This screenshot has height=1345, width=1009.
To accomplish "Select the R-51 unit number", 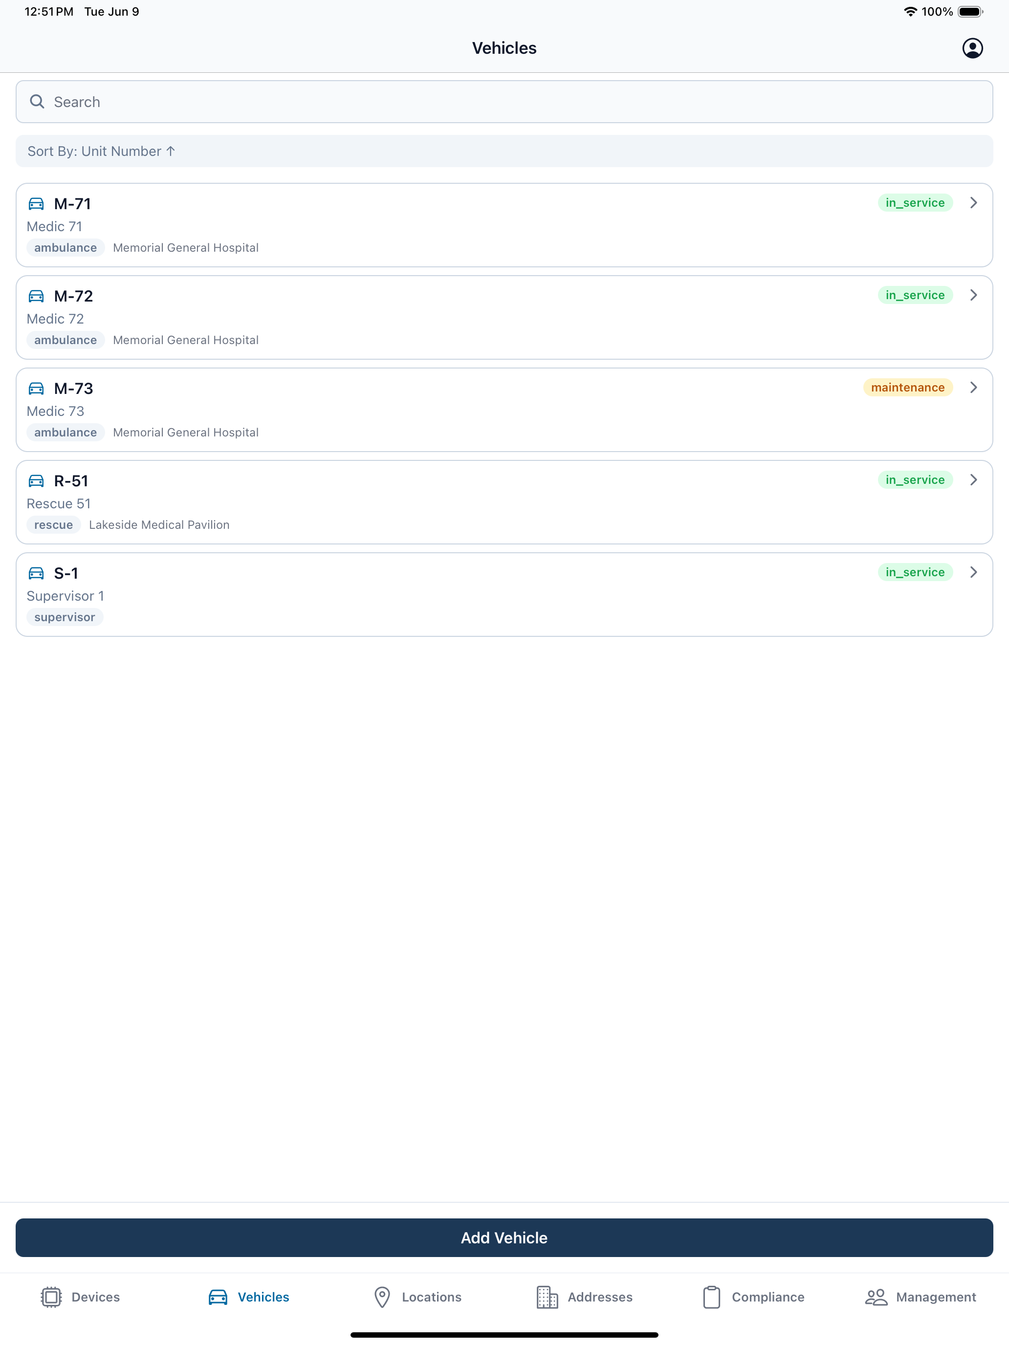I will coord(71,481).
